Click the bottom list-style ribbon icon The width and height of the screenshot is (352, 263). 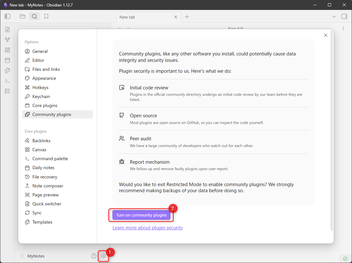tap(7, 91)
